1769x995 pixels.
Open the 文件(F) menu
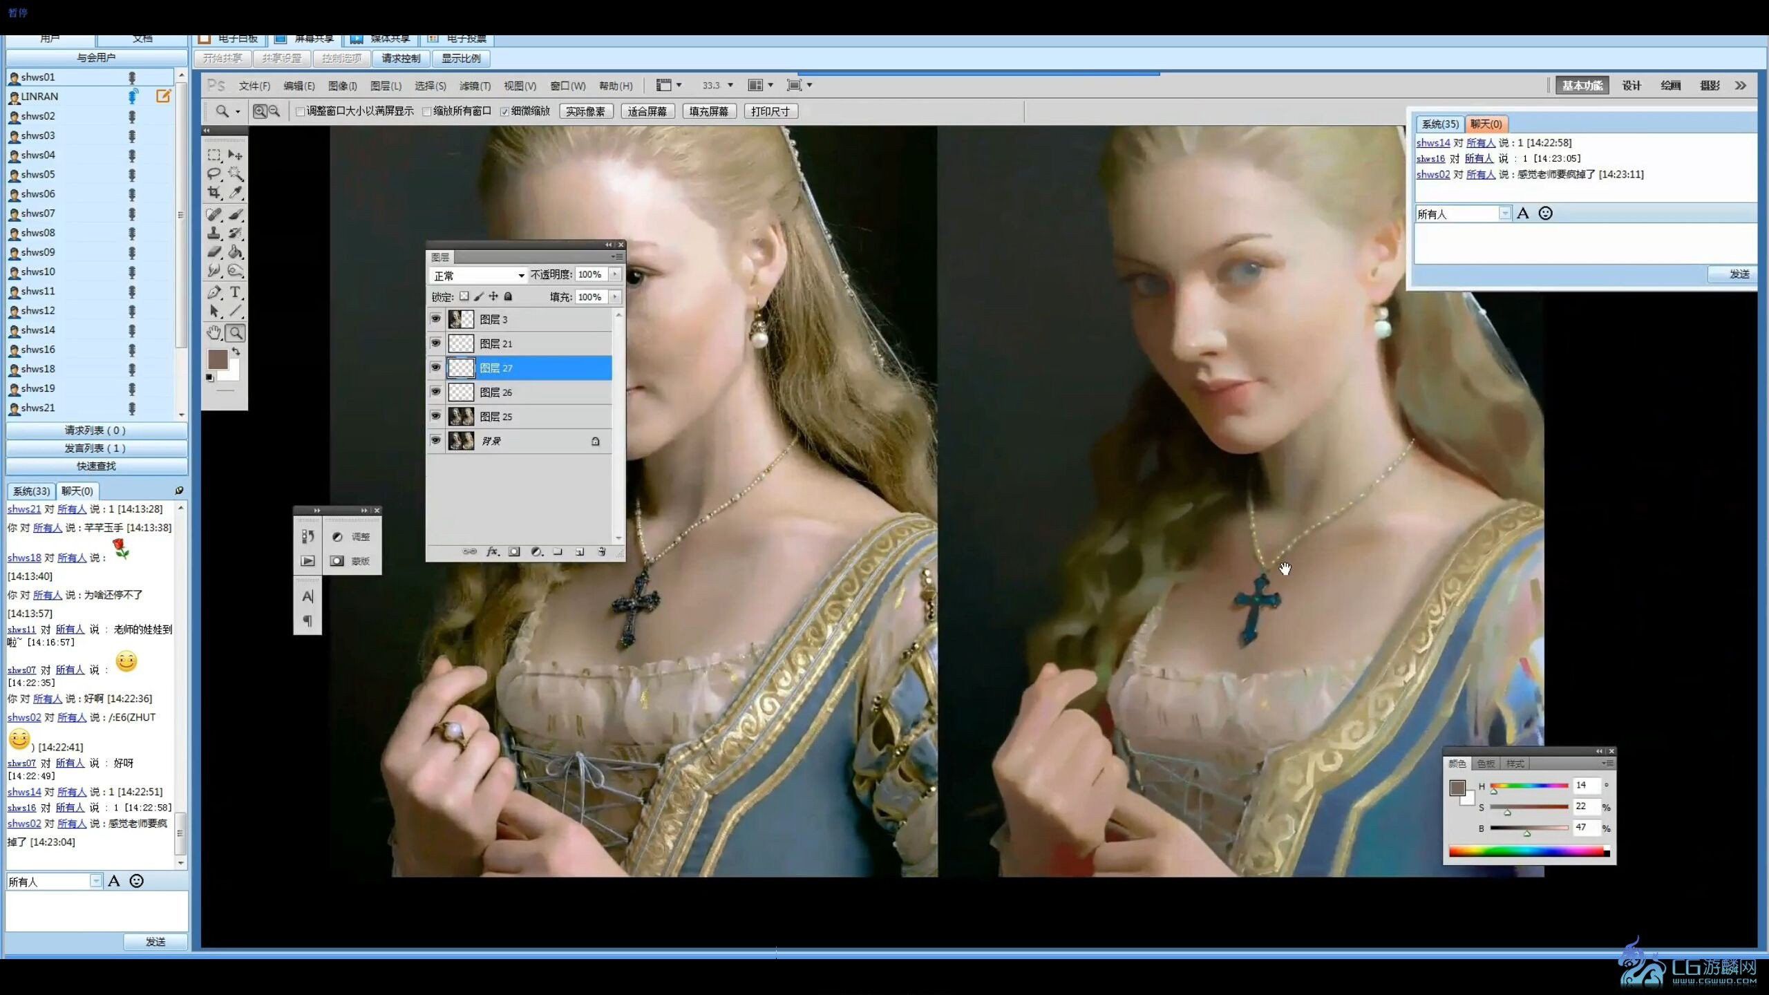click(254, 86)
